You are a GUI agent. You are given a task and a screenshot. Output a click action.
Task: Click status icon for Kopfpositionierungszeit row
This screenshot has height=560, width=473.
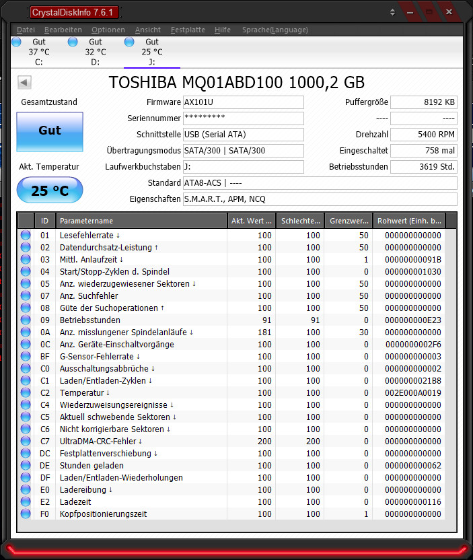click(26, 514)
